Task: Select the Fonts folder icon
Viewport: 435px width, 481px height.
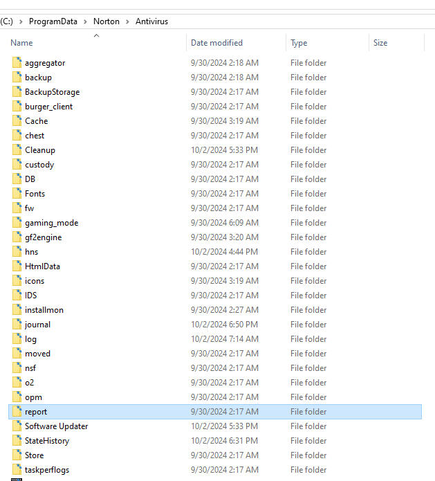Action: pos(17,193)
